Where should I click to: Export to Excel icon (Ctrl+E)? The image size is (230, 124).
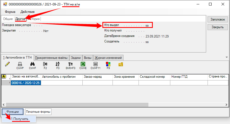(83, 64)
